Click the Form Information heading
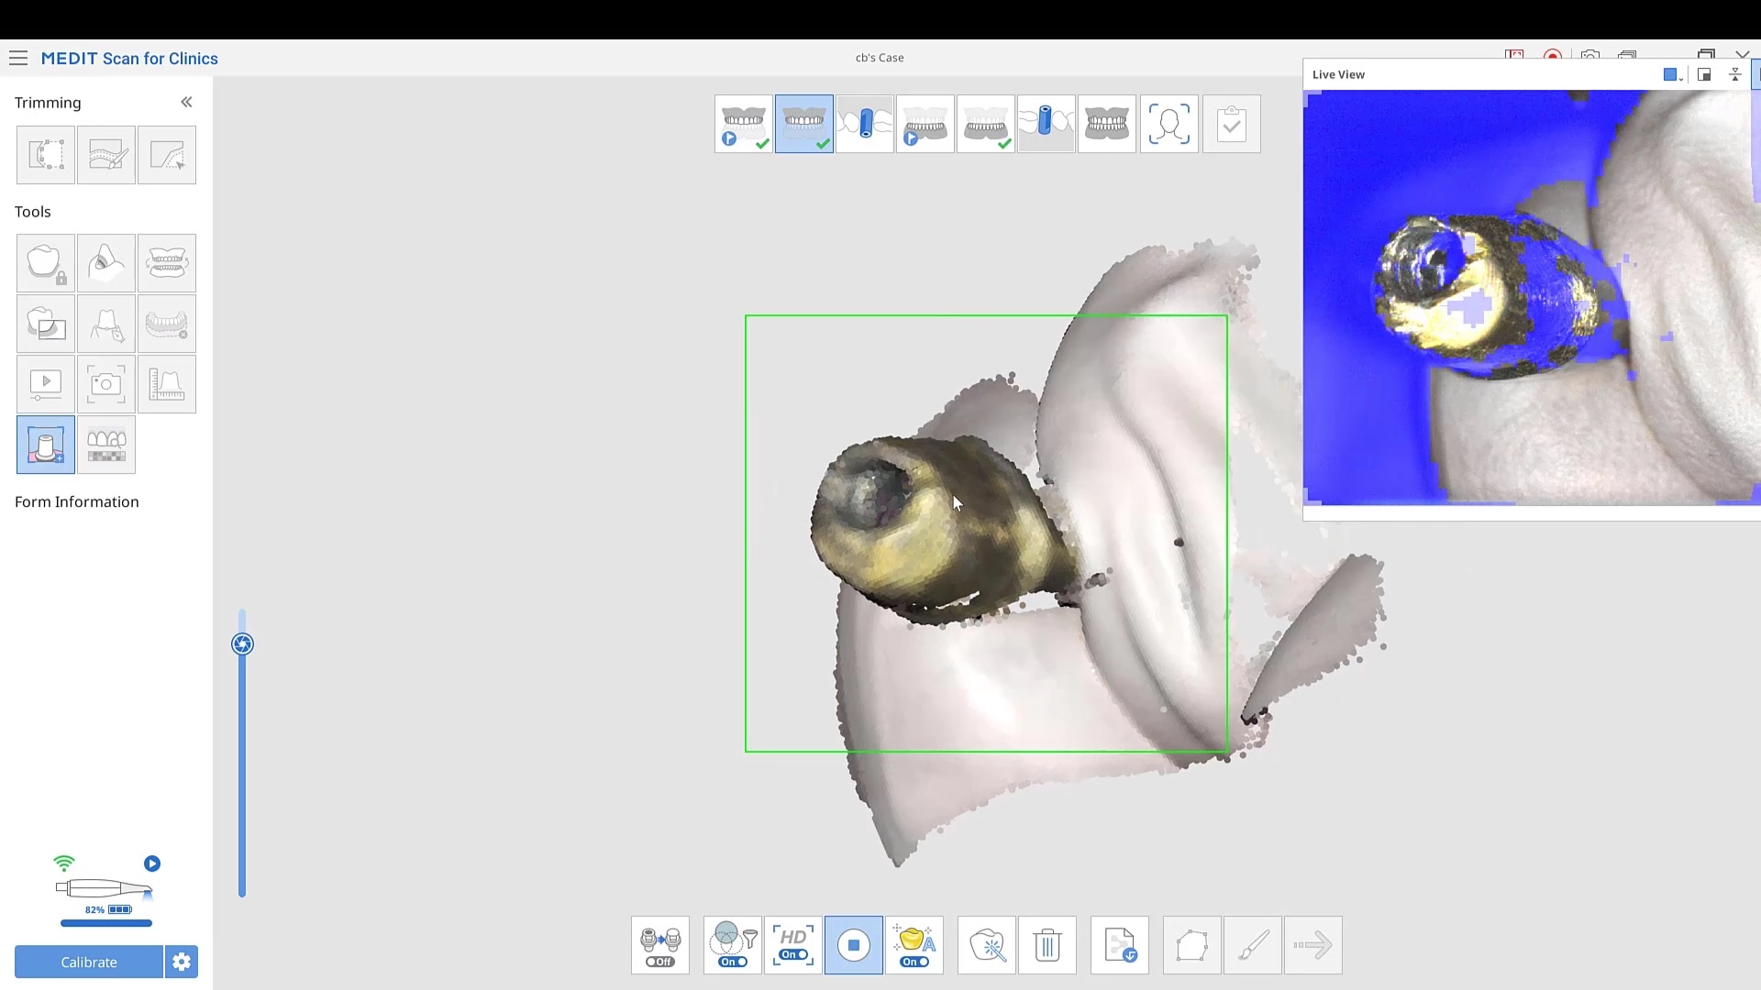 click(77, 501)
